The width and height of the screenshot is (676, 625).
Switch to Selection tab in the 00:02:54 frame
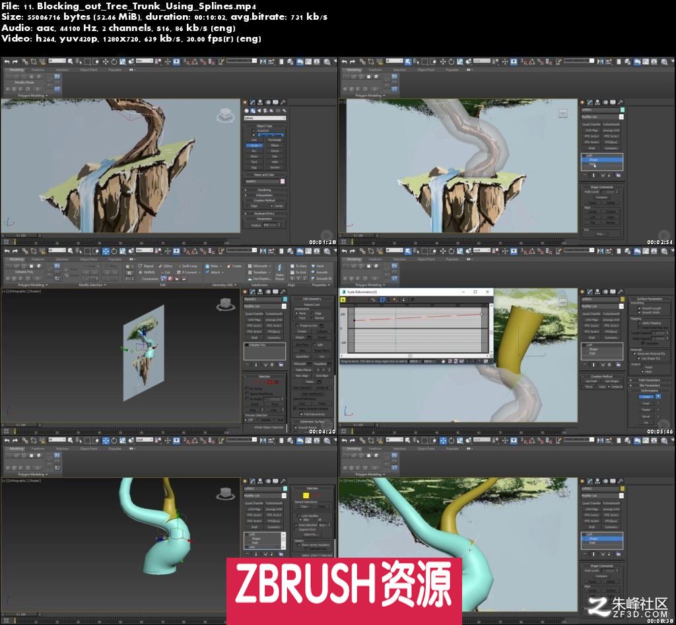click(399, 70)
